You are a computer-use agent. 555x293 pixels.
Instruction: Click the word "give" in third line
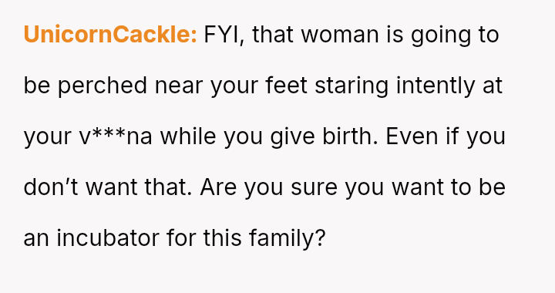tap(292, 137)
